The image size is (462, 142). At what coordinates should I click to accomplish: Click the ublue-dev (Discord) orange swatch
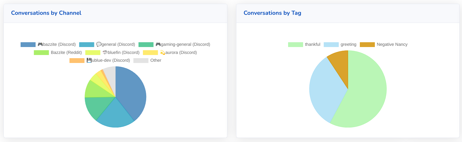77,60
